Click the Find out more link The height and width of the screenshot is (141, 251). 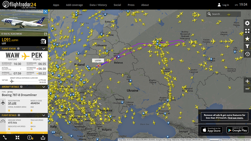236,118
